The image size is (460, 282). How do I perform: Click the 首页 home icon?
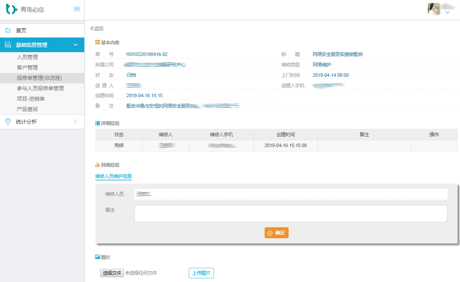point(8,30)
